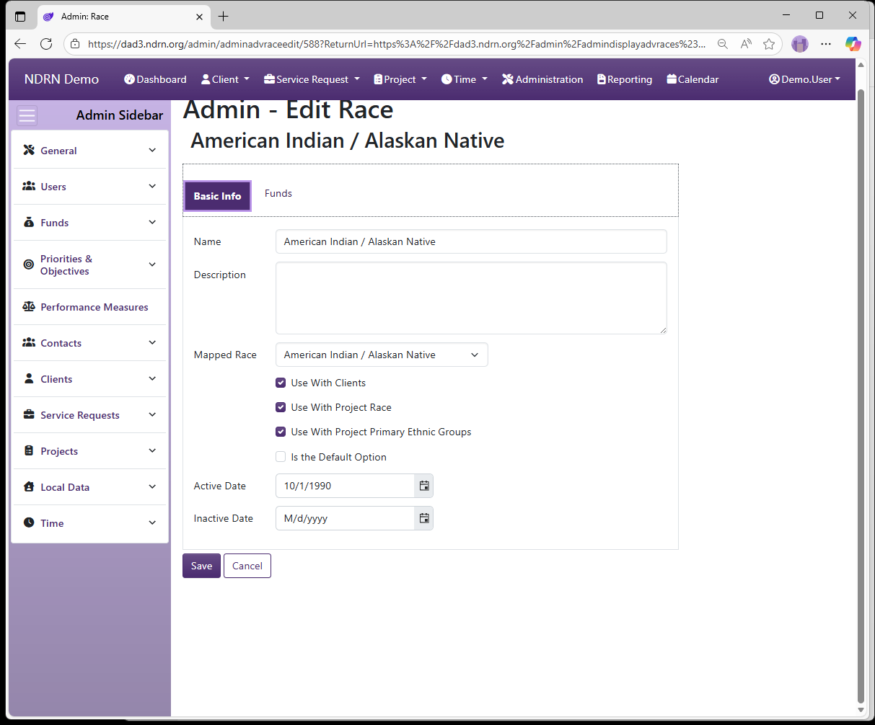
Task: Open the Demo.User account menu
Action: tap(804, 79)
